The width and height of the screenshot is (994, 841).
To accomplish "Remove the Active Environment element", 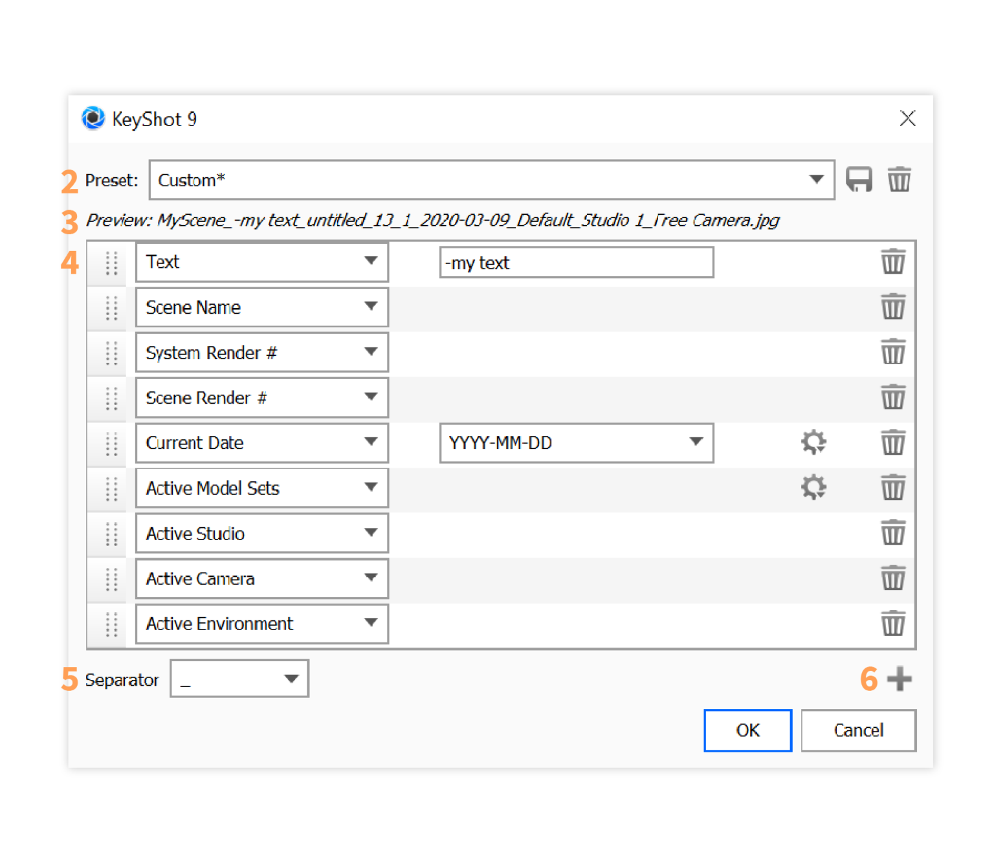I will coord(893,624).
